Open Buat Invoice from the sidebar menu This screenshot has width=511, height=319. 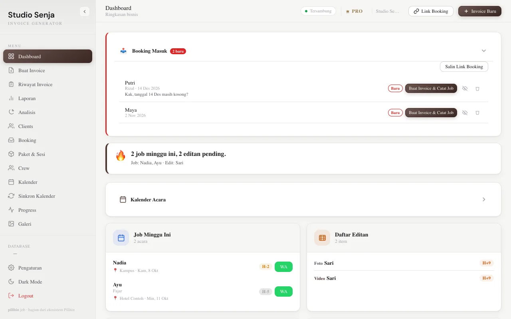point(48,71)
